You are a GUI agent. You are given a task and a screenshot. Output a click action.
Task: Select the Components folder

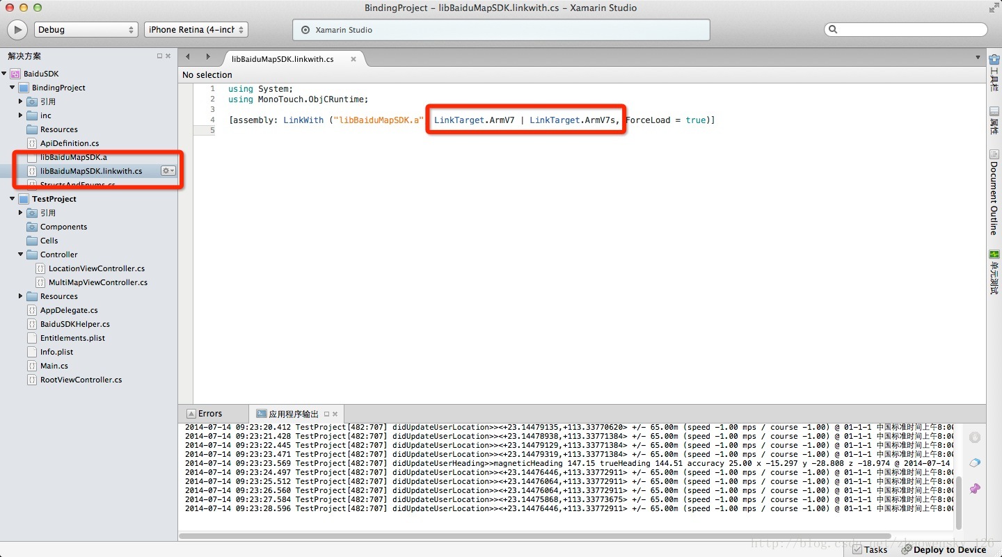63,227
